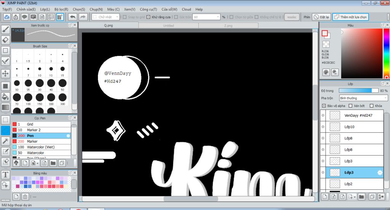Open color palette icon in Màu panel
This screenshot has height=210, width=390.
pyautogui.click(x=326, y=72)
